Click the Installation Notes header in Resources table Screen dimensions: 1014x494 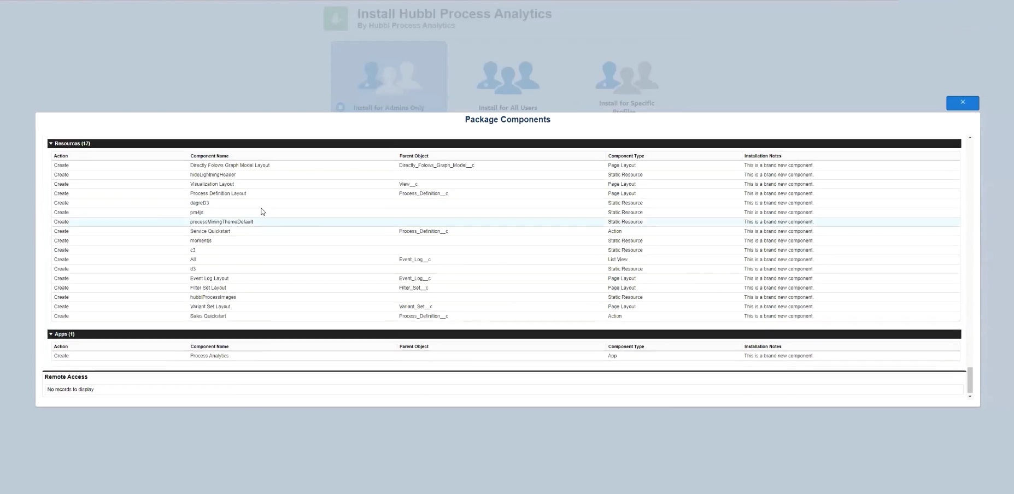pos(763,156)
